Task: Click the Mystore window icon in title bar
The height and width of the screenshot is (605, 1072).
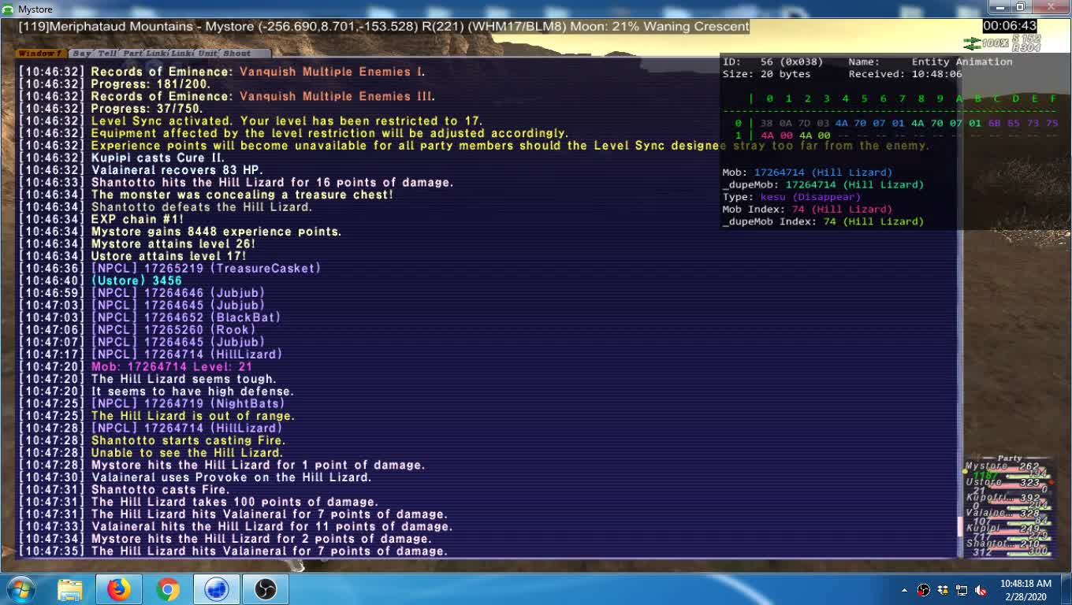Action: click(8, 9)
